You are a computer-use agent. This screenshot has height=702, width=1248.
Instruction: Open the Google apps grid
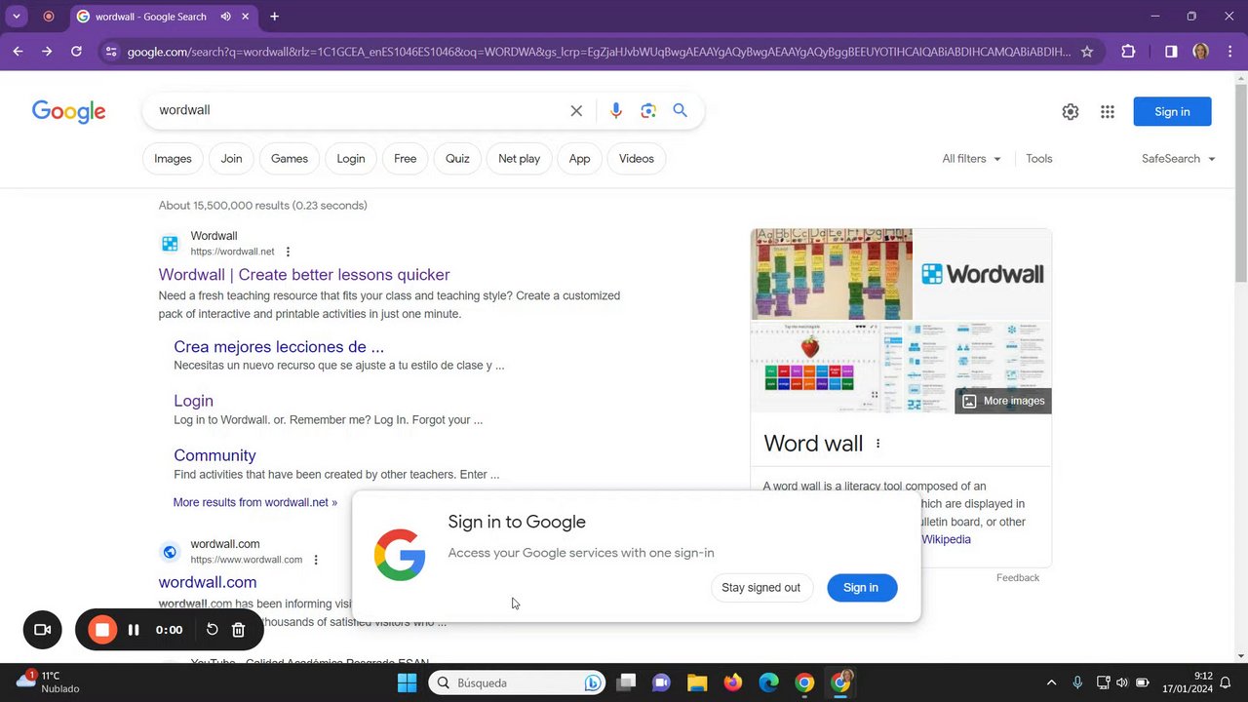1108,112
